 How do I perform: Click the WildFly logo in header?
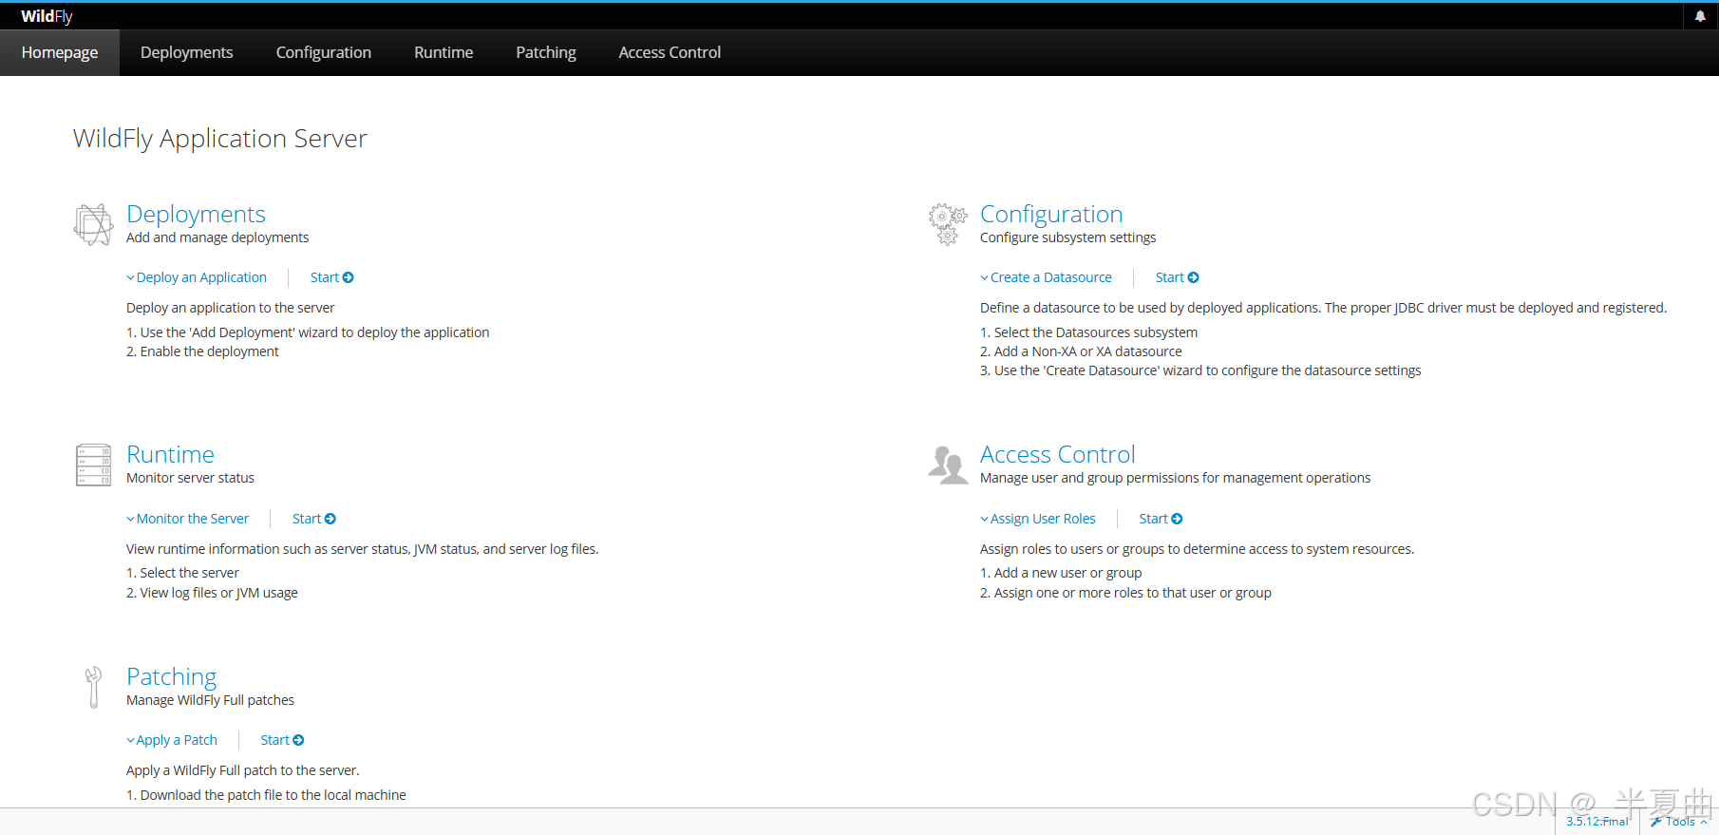click(47, 16)
